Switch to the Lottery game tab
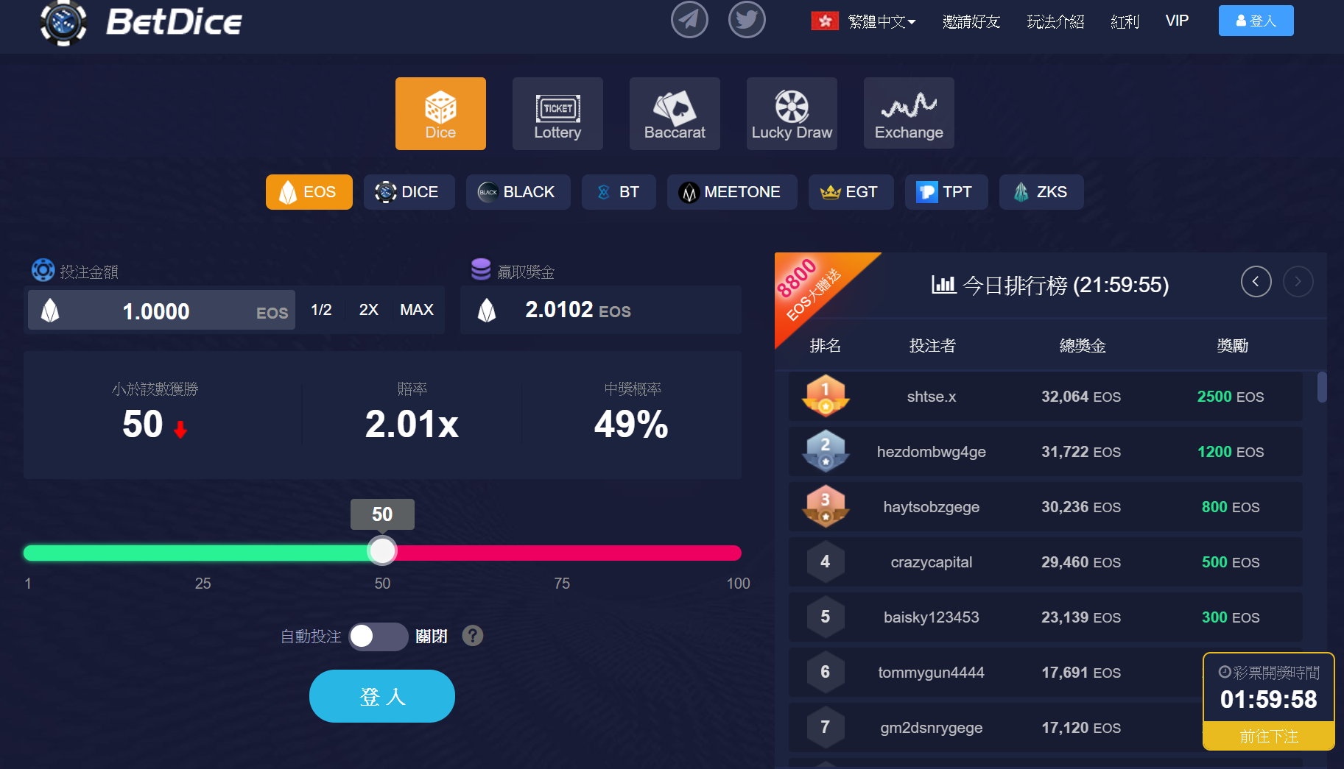Image resolution: width=1344 pixels, height=769 pixels. [x=557, y=113]
